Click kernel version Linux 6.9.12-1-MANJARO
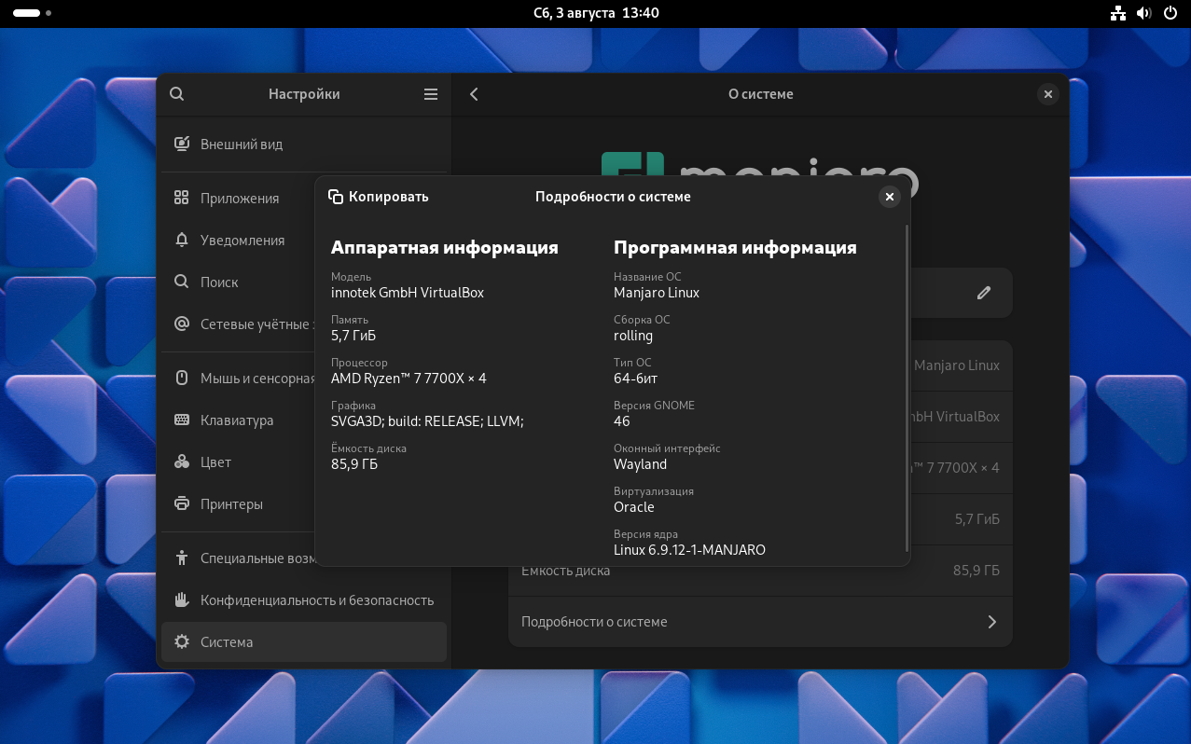 click(689, 550)
